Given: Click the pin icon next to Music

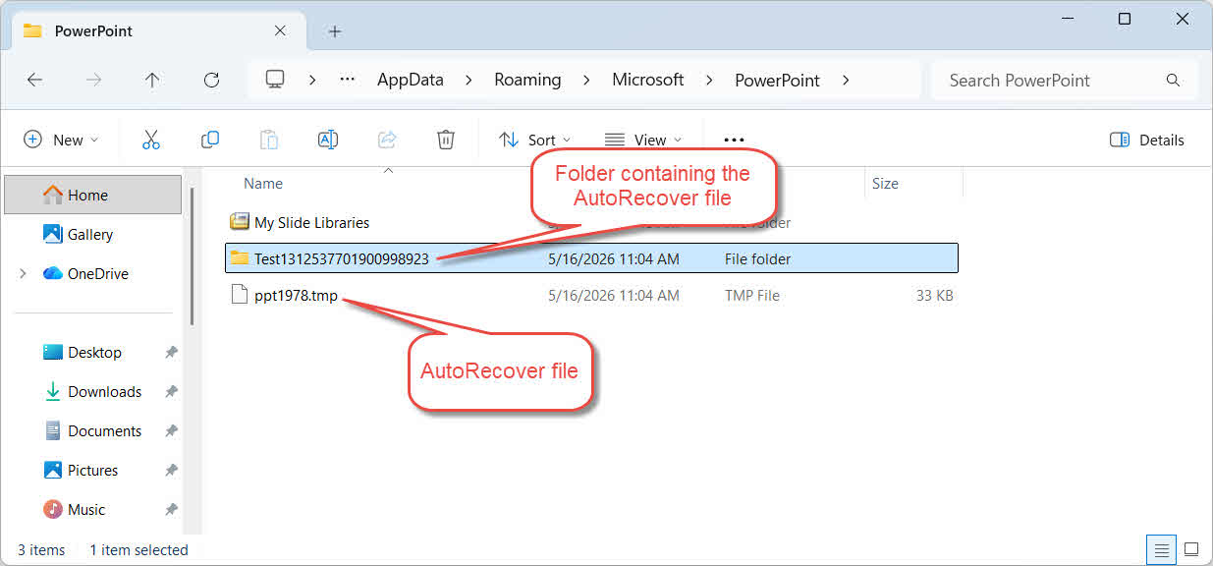Looking at the screenshot, I should (171, 509).
